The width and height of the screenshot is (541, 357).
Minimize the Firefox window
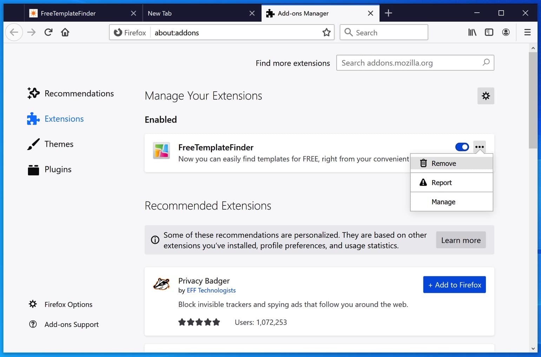[477, 13]
